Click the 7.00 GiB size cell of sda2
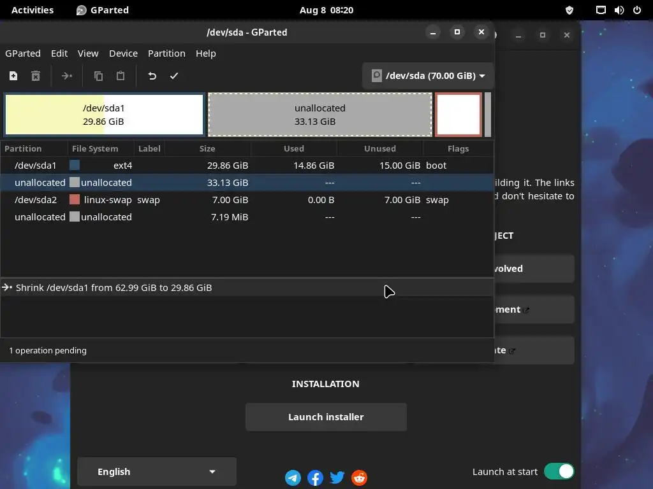The width and height of the screenshot is (653, 489). [230, 199]
